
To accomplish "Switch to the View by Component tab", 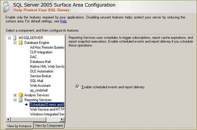I will tap(49, 125).
